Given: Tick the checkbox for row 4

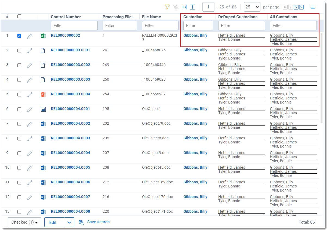Looking at the screenshot, I should [x=19, y=80].
